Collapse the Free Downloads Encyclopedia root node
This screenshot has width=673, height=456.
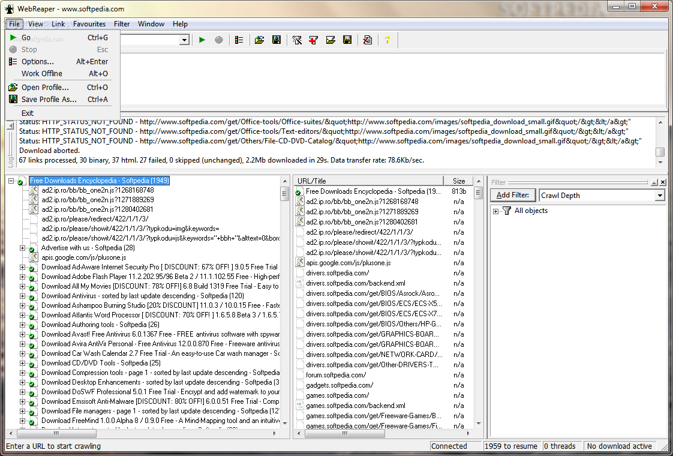pos(11,181)
